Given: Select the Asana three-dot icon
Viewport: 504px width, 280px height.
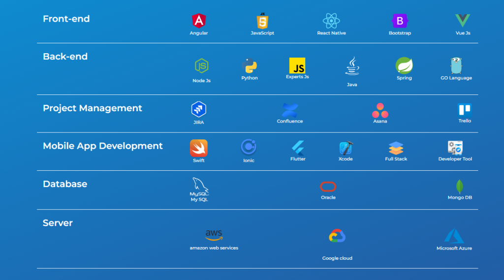Looking at the screenshot, I should click(x=380, y=110).
